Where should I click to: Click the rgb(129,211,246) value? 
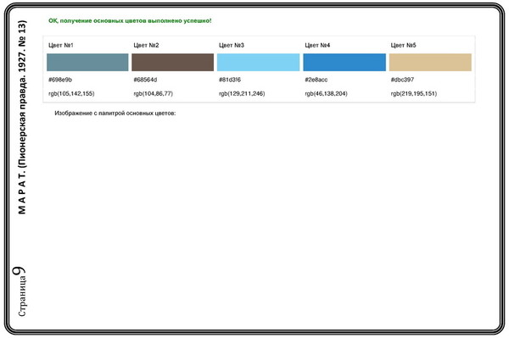242,94
